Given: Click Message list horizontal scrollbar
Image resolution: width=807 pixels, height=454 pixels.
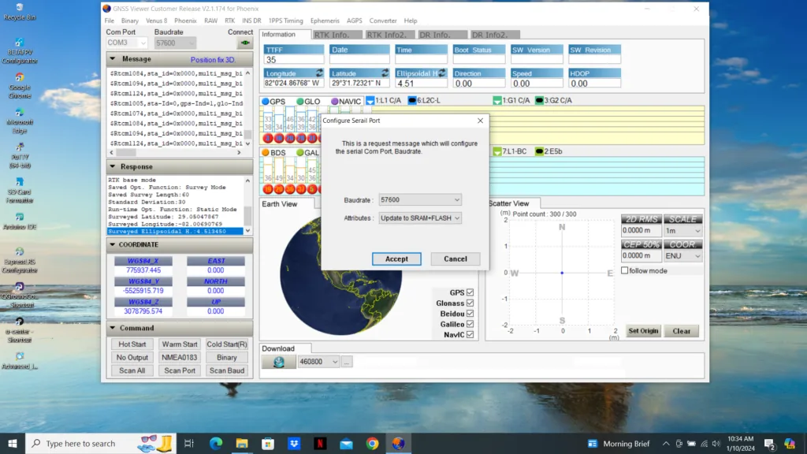Looking at the screenshot, I should [175, 153].
